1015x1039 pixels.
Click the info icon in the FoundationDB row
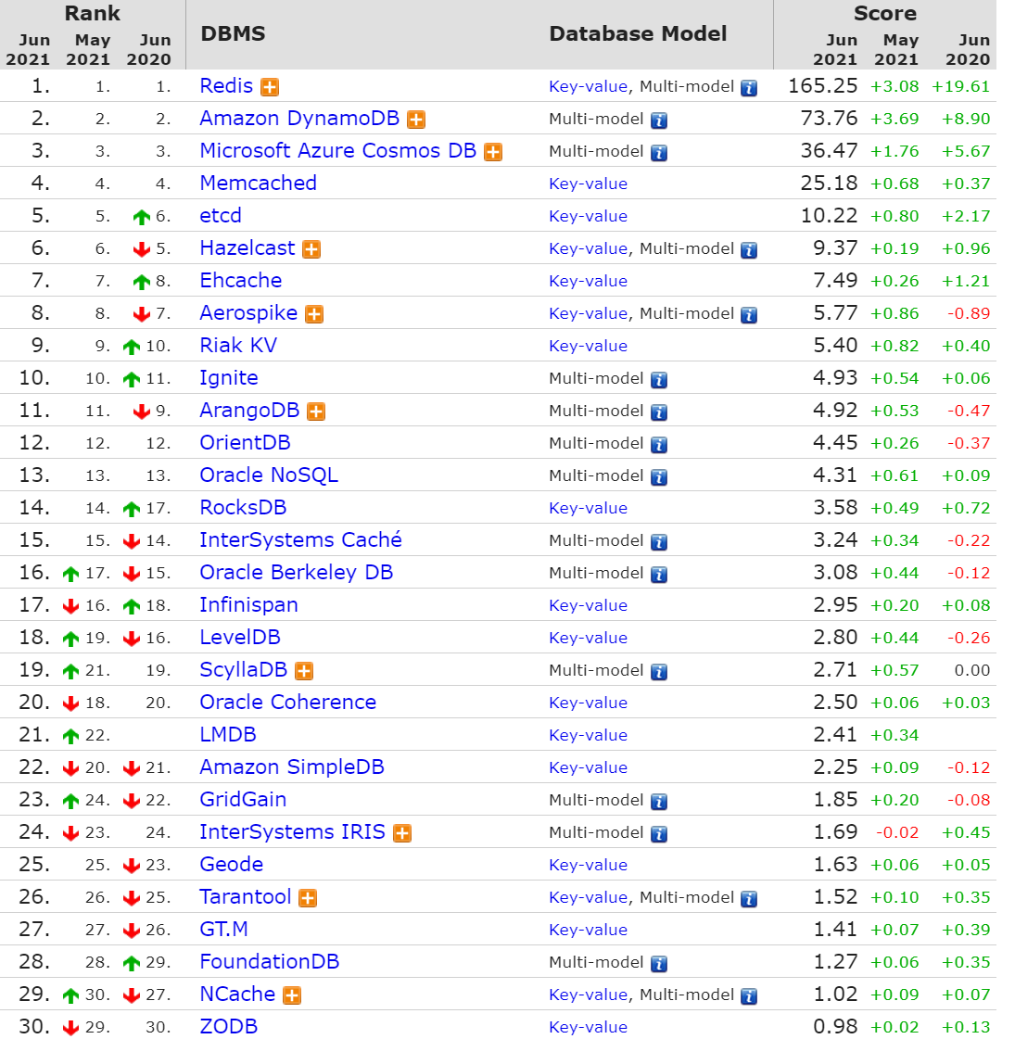(658, 965)
